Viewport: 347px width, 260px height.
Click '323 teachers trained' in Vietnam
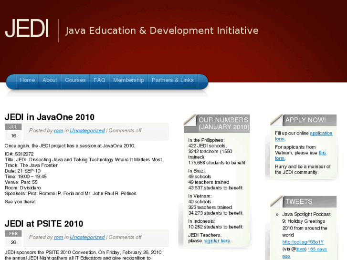(x=210, y=208)
